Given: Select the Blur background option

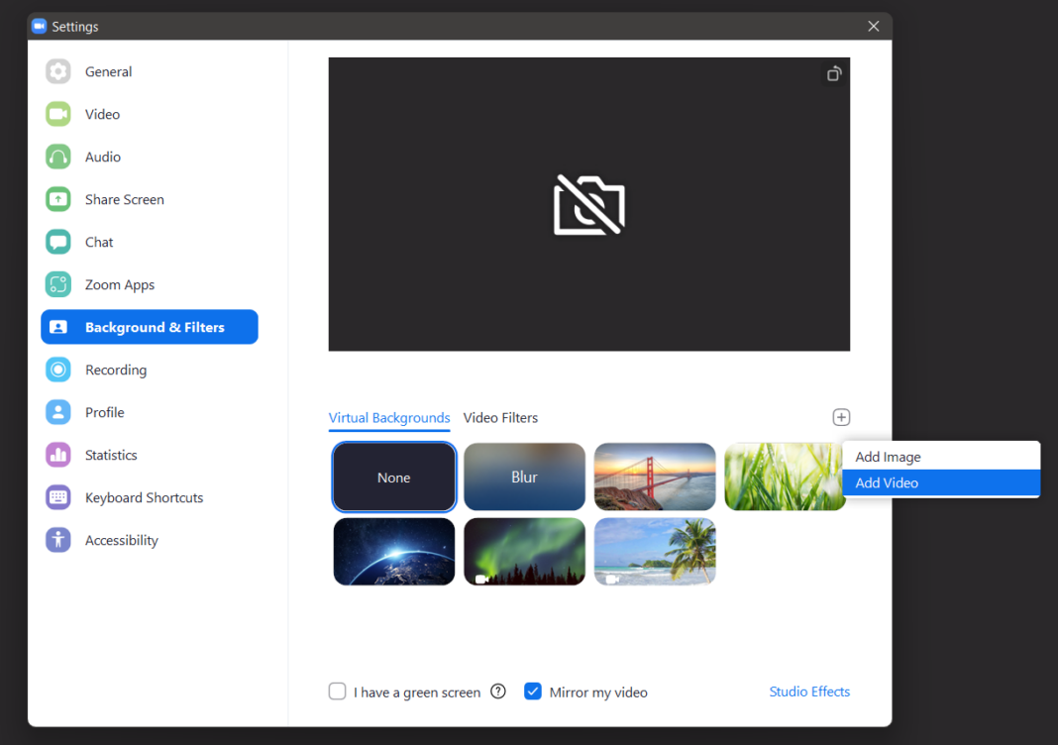Looking at the screenshot, I should pos(524,477).
